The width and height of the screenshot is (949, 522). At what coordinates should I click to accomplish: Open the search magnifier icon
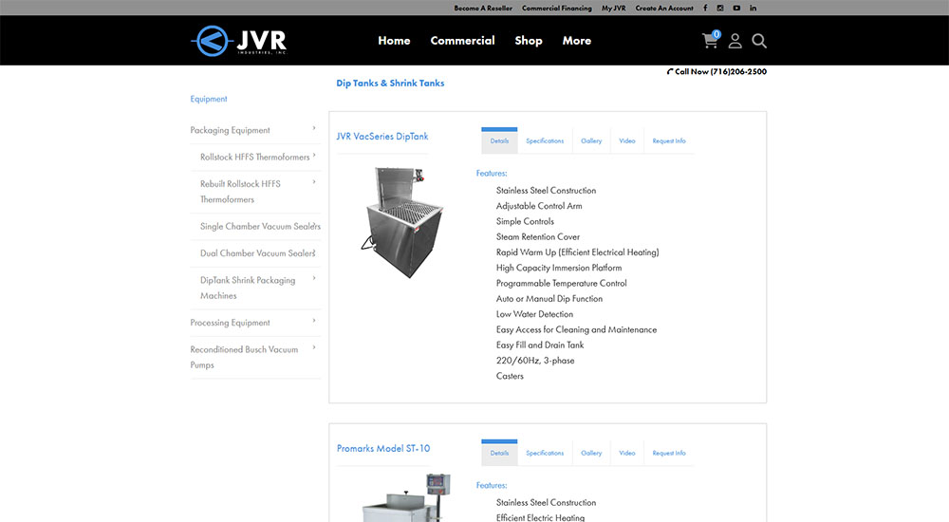point(759,41)
